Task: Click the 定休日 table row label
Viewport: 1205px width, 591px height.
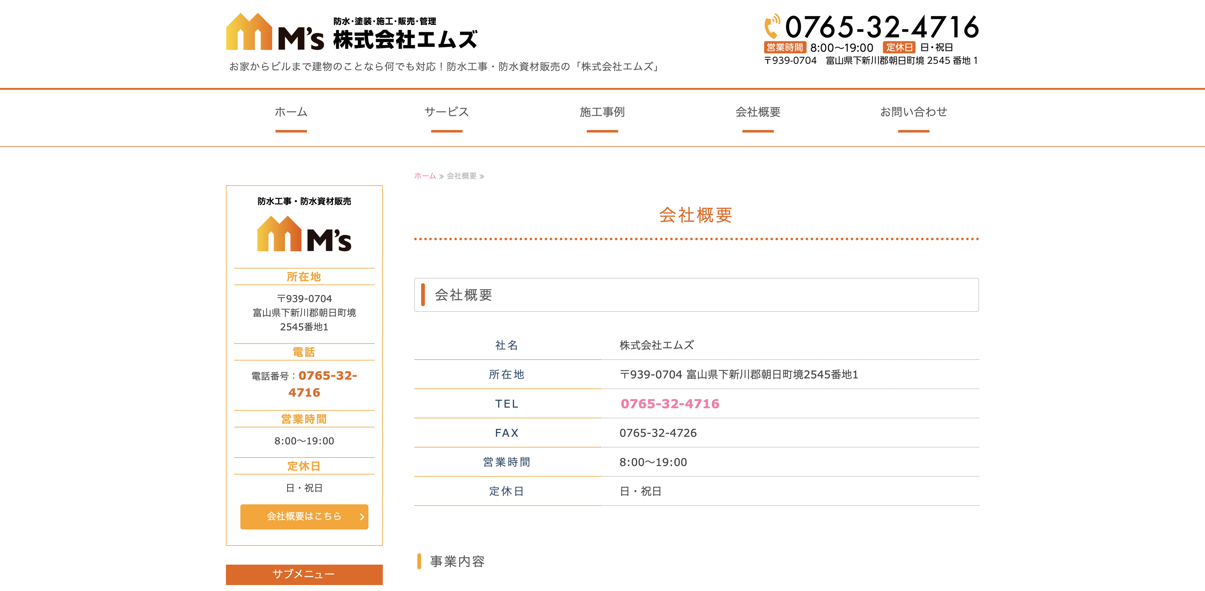Action: 507,491
